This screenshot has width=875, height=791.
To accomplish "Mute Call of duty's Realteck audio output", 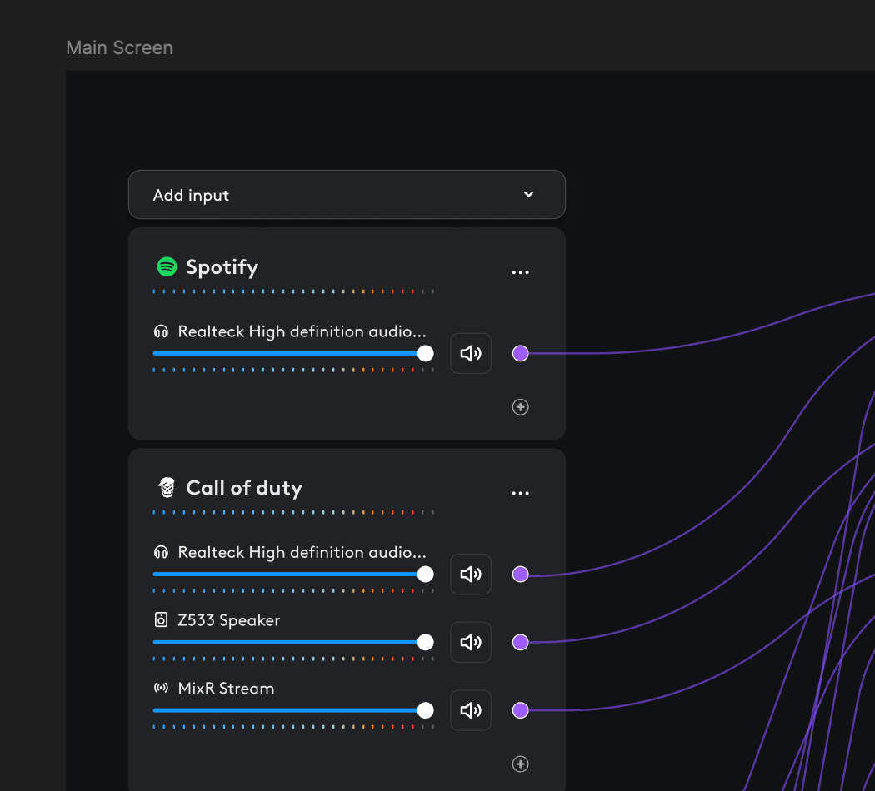I will pyautogui.click(x=471, y=574).
